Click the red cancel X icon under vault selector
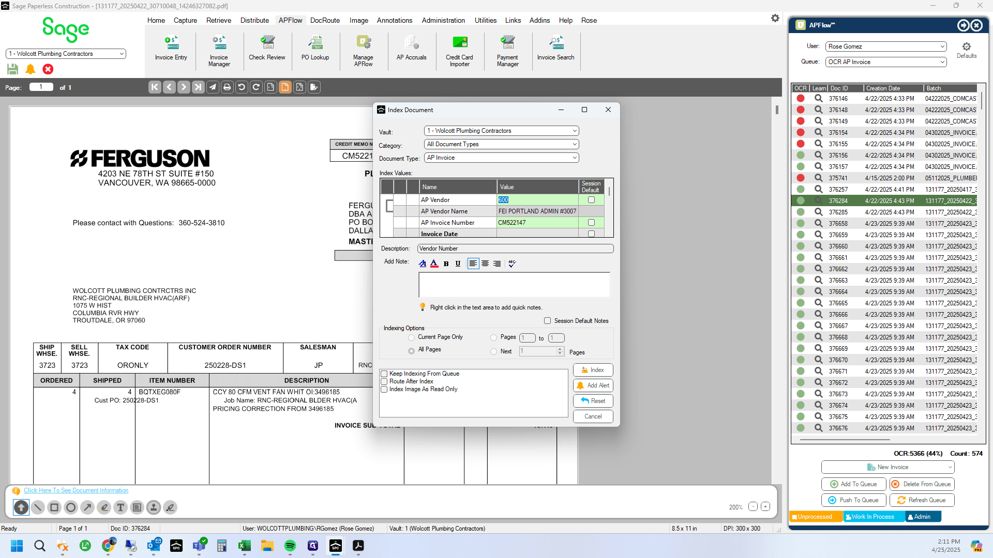Viewport: 993px width, 558px height. tap(48, 69)
